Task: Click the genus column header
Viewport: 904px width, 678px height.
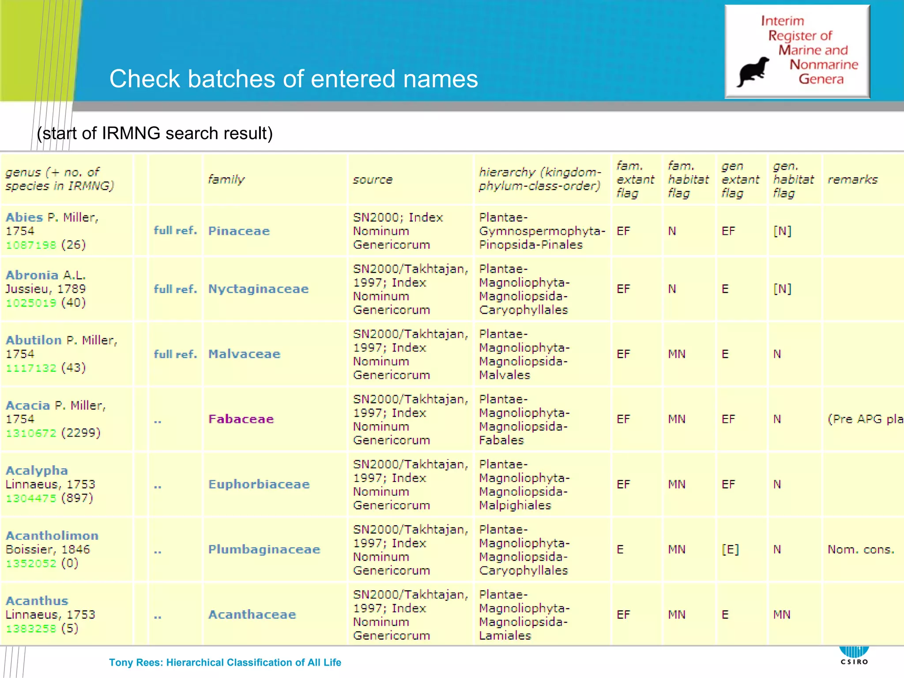Action: click(60, 179)
